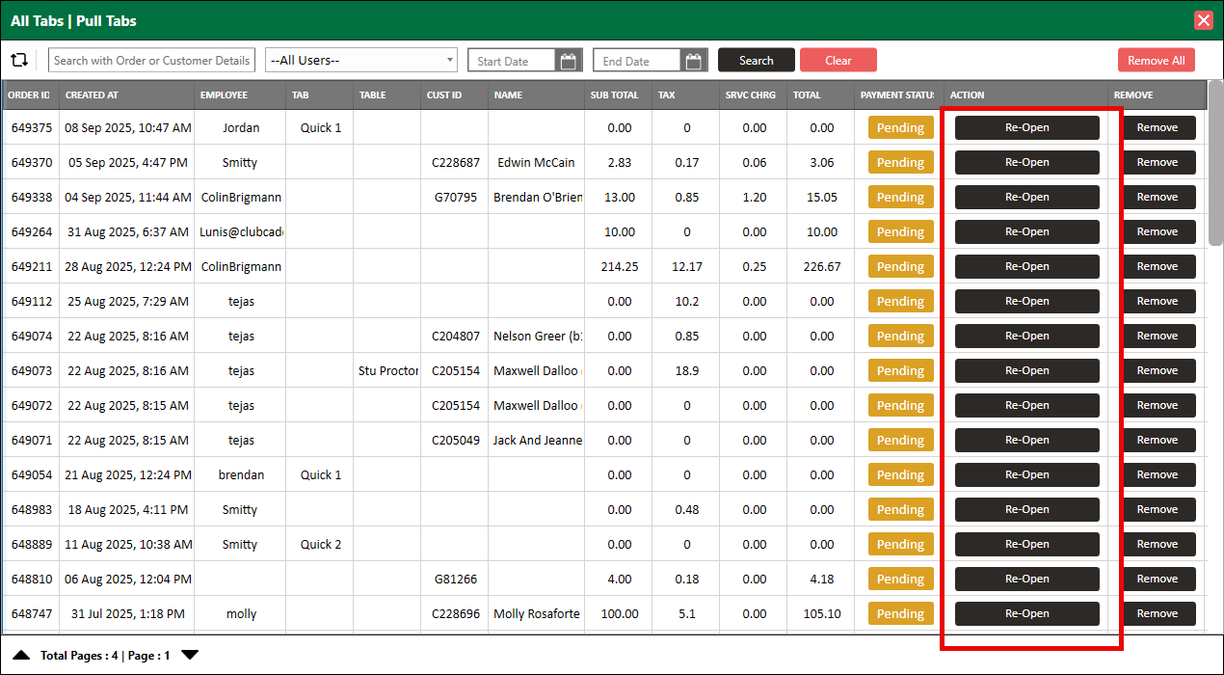
Task: Sort by ORDER ID column header
Action: tap(30, 94)
